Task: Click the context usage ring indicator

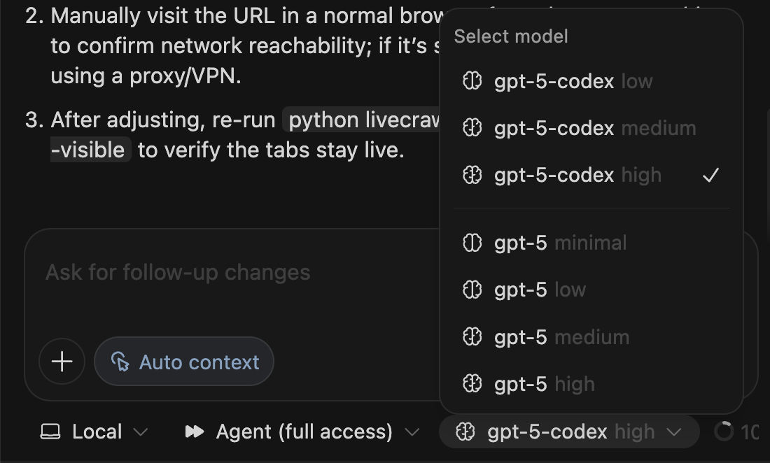Action: pyautogui.click(x=724, y=432)
